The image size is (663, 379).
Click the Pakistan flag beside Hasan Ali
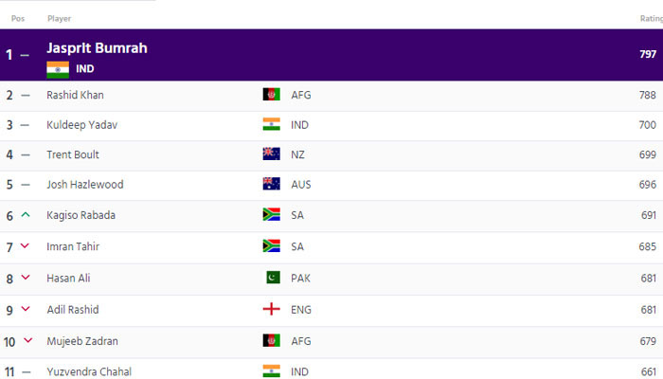coord(271,279)
